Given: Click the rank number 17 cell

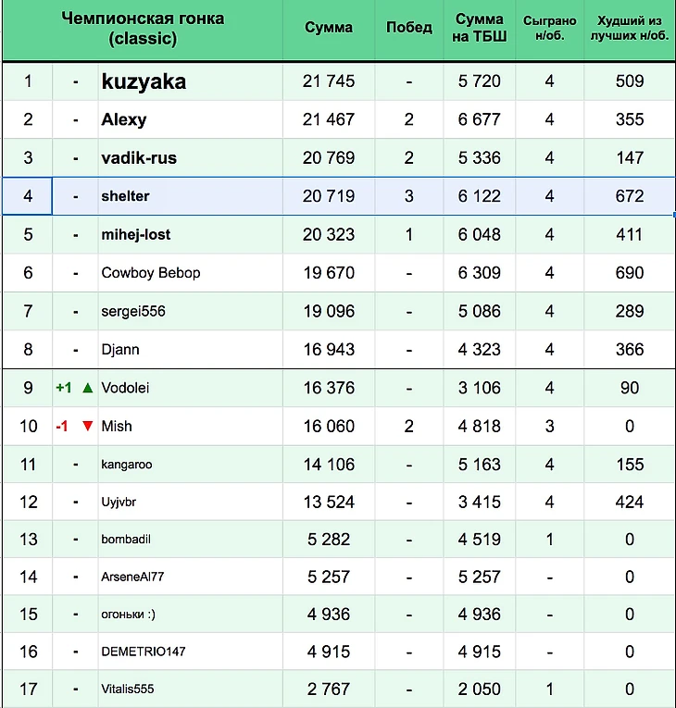Looking at the screenshot, I should [28, 689].
